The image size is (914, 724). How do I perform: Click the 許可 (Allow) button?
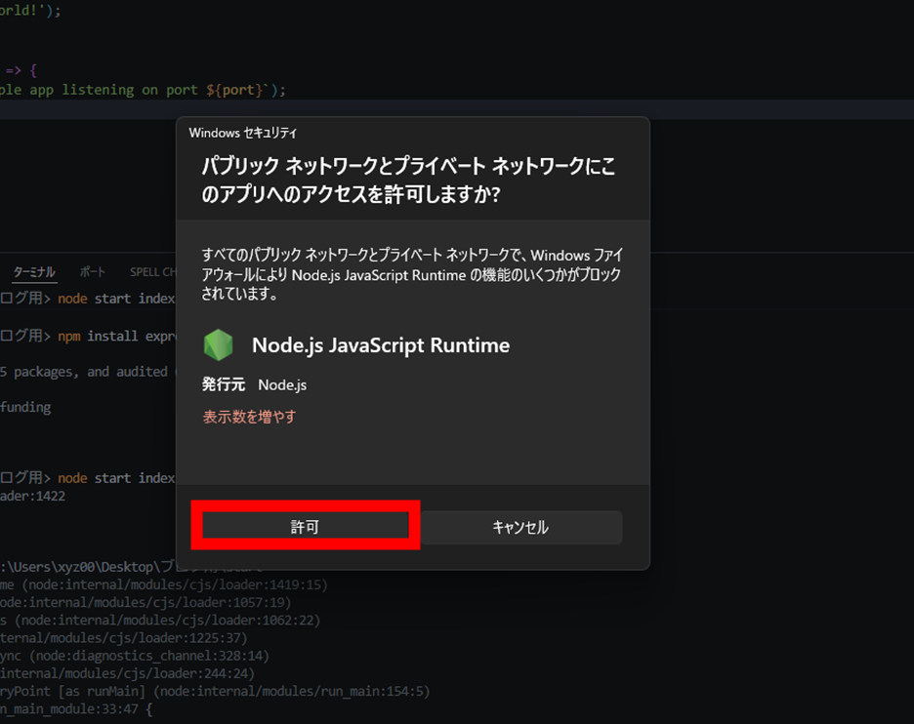[x=305, y=526]
